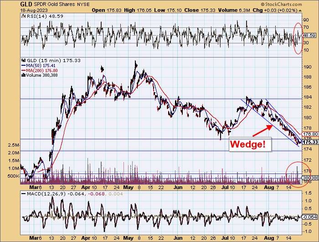The height and width of the screenshot is (242, 319).
Task: Click the 'RSI(14) 48.59' indicator label
Action: [x=45, y=16]
